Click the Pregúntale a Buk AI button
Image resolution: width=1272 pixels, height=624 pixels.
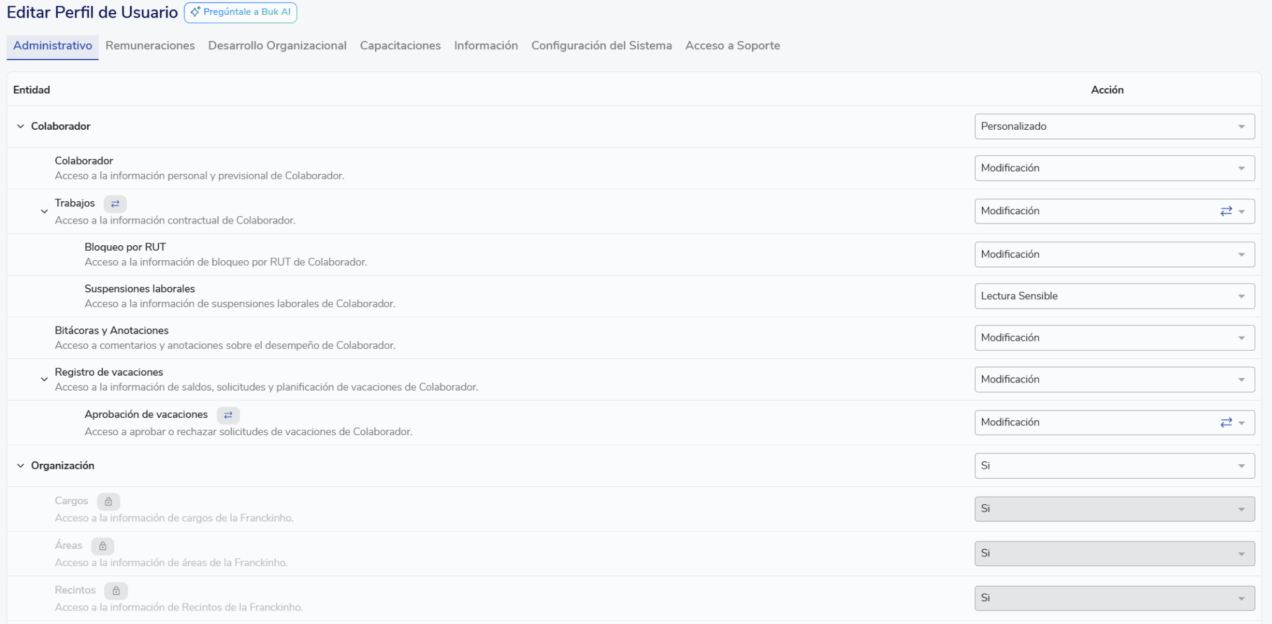pos(240,12)
